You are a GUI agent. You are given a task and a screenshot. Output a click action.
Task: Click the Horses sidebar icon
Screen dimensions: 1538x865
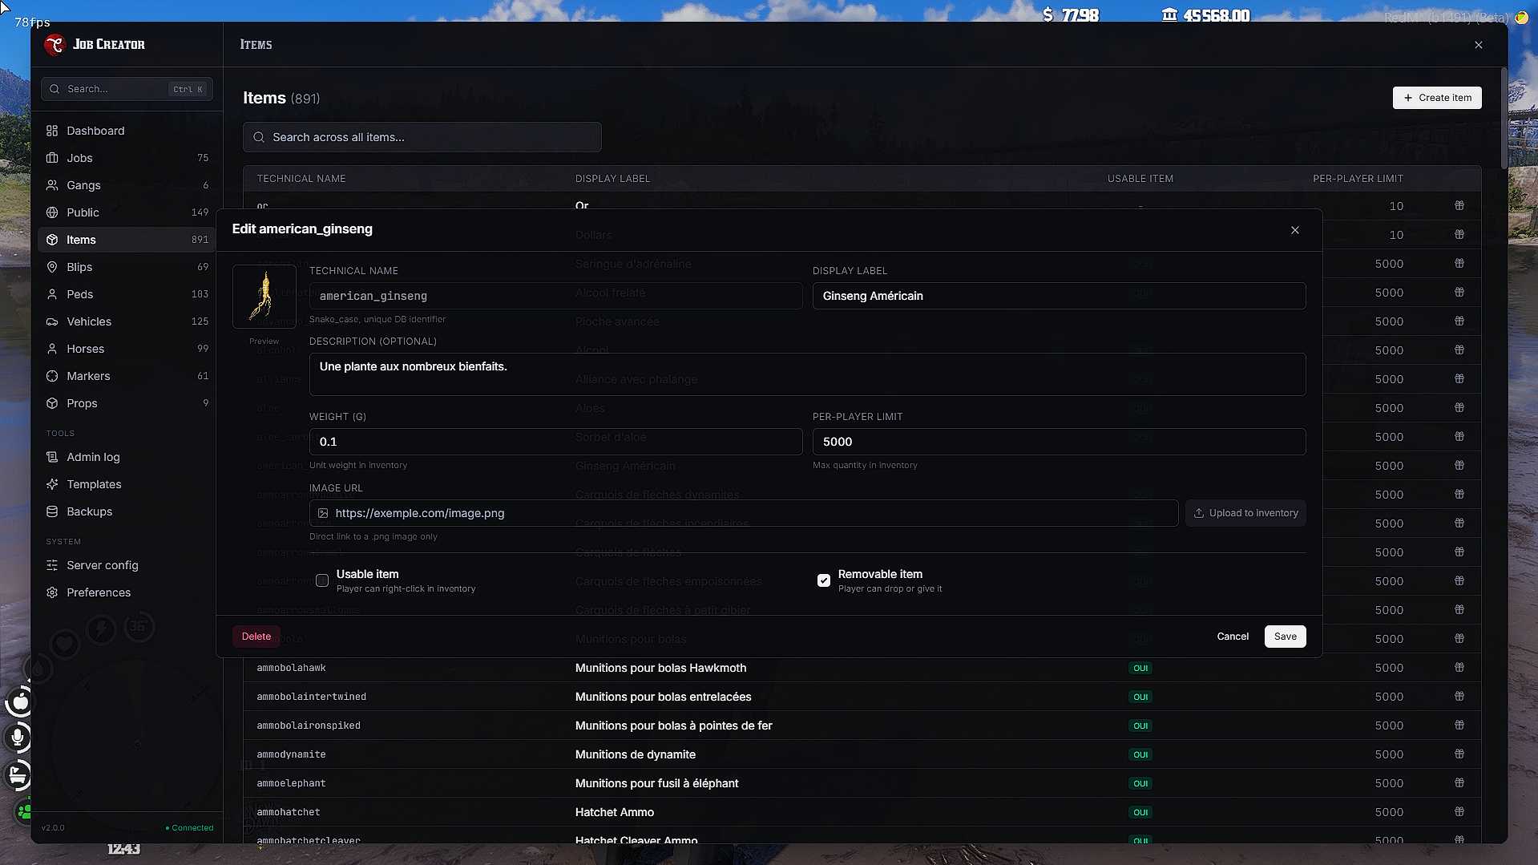52,349
